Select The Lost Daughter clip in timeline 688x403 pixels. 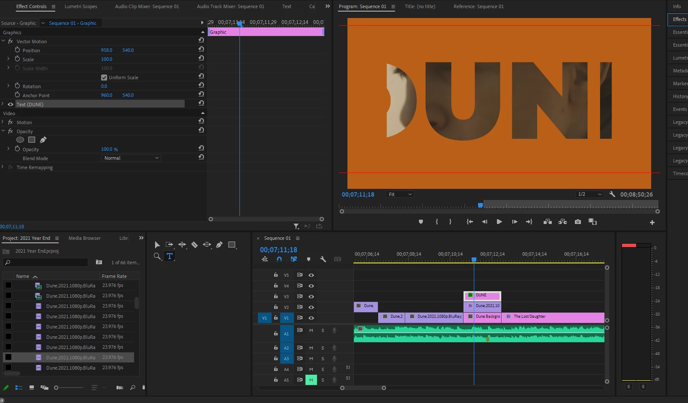point(553,317)
